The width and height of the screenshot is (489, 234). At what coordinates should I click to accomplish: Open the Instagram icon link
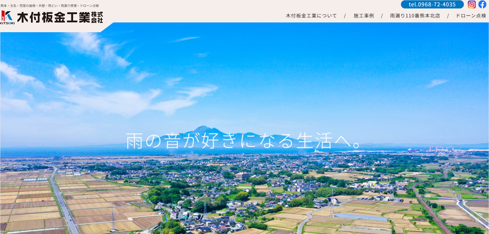click(x=472, y=4)
